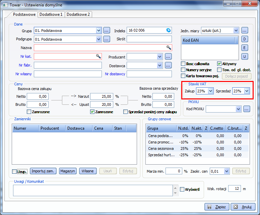Screen dimensions: 260x215
Task: Expand the Podgrupa dropdown
Action: point(99,39)
